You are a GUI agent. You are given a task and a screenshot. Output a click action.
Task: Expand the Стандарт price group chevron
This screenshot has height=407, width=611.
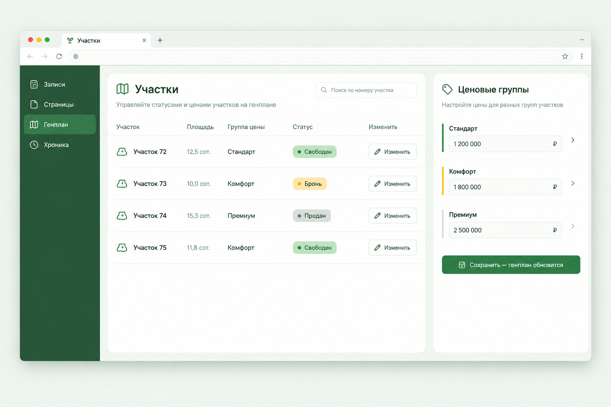pos(573,140)
